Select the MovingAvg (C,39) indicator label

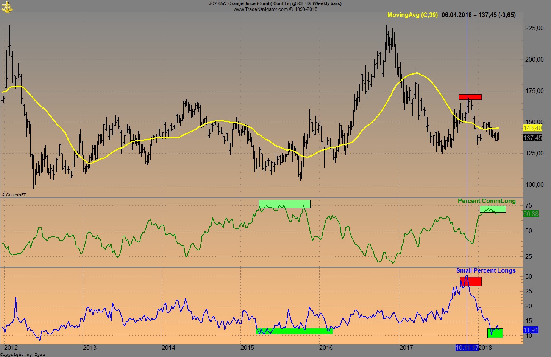click(412, 15)
